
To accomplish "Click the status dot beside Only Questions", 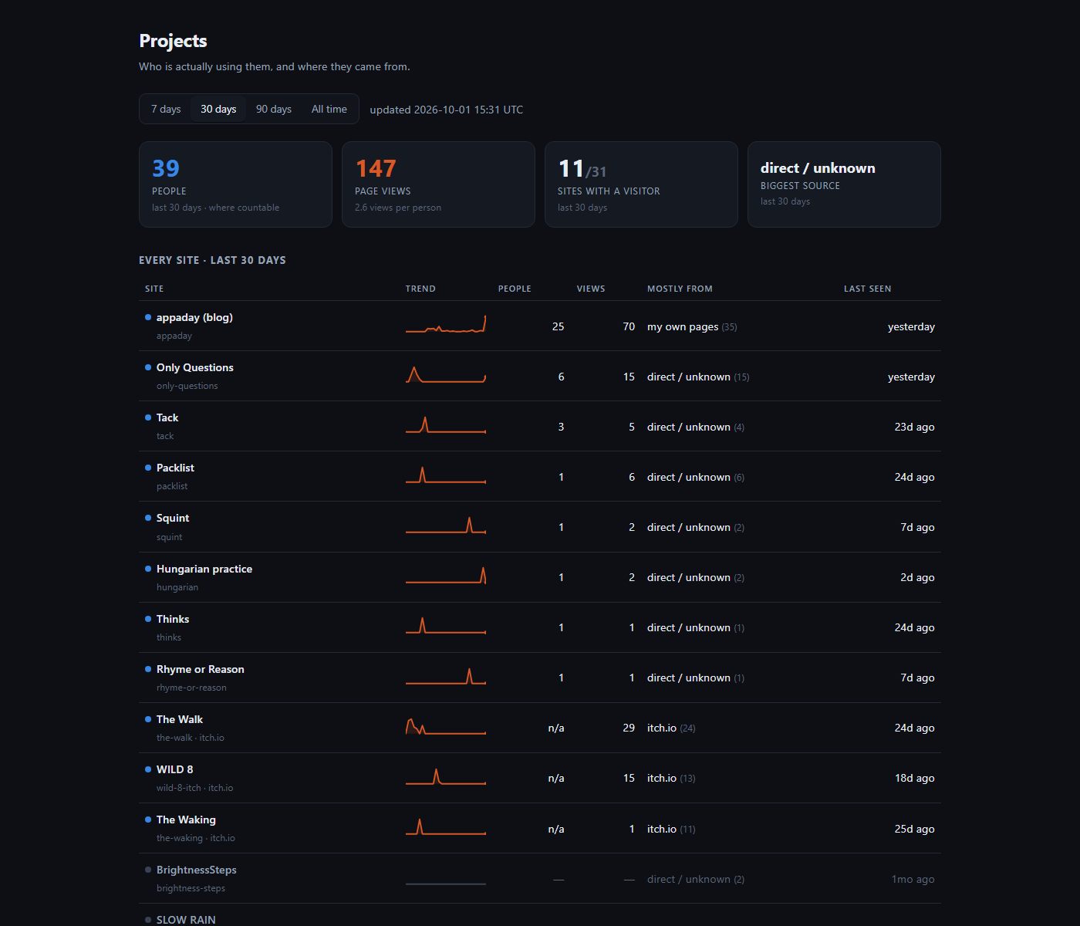I will click(148, 367).
